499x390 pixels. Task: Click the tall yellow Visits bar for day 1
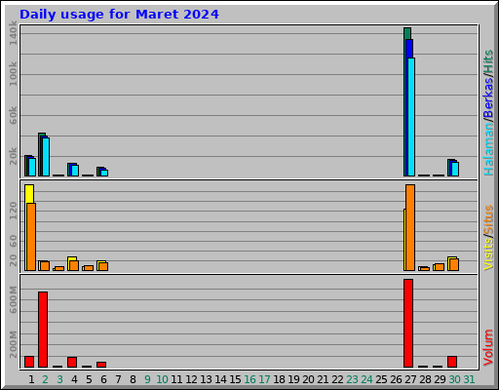tap(29, 194)
